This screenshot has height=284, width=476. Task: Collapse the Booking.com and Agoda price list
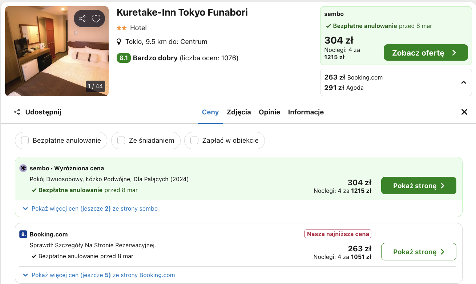click(x=464, y=82)
